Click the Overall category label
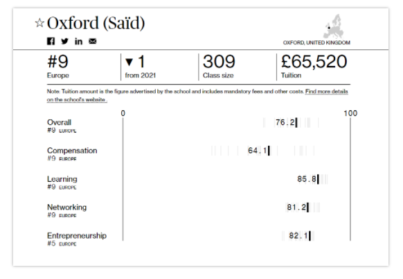The height and width of the screenshot is (279, 403). 59,122
